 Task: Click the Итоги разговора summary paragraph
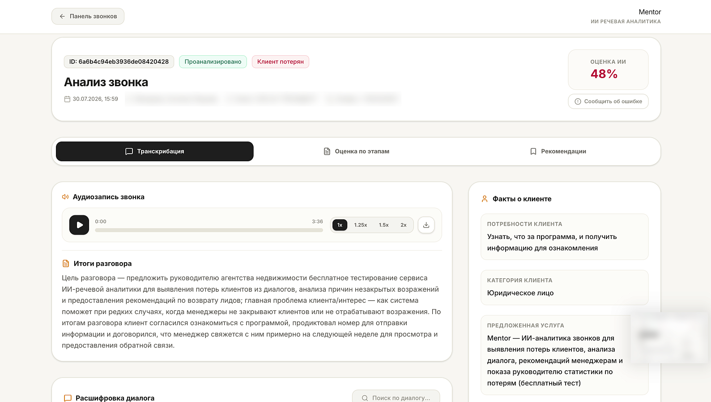tap(251, 312)
